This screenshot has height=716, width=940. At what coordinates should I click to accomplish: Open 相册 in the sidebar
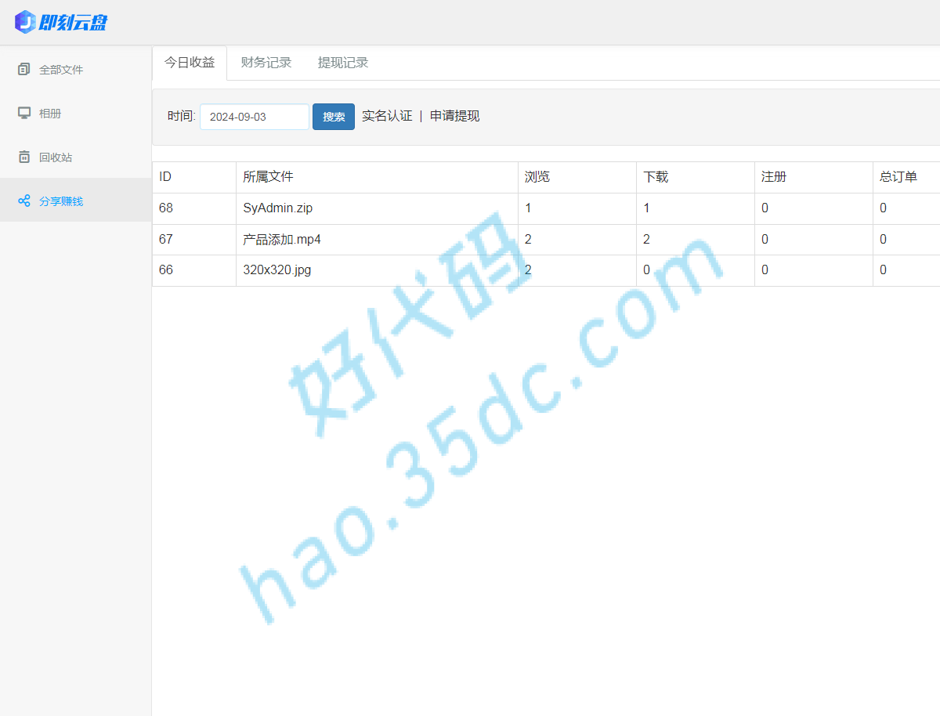[x=75, y=114]
